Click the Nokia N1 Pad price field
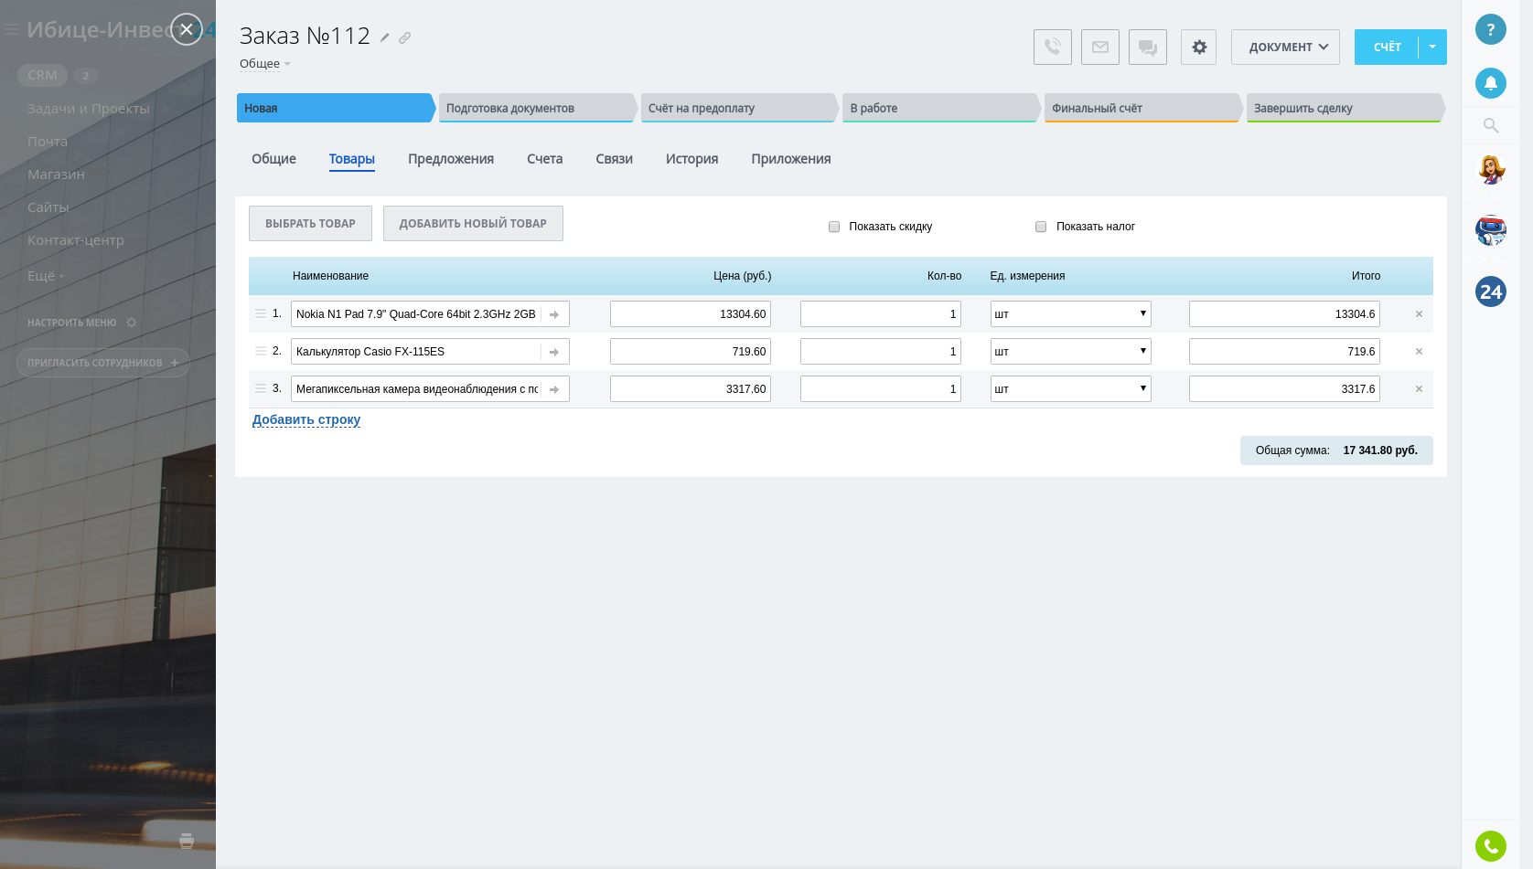Screen dimensions: 1533x869 click(691, 314)
